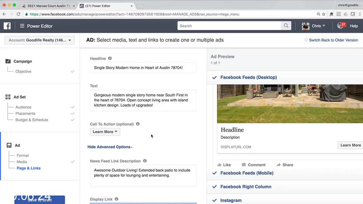Image resolution: width=363 pixels, height=204 pixels.
Task: Click DISPLAYURL.COM in the preview
Action: pos(236,147)
